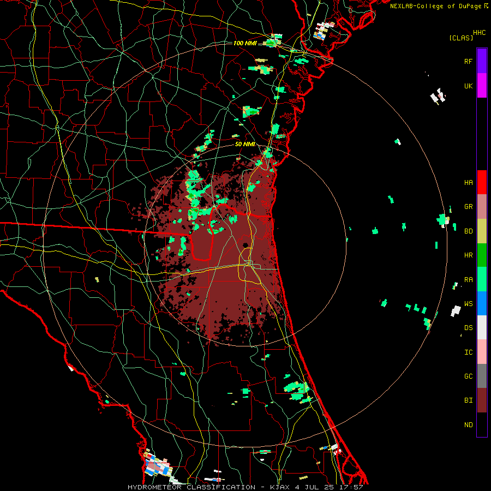Click the brown BI legend swatch

point(482,400)
